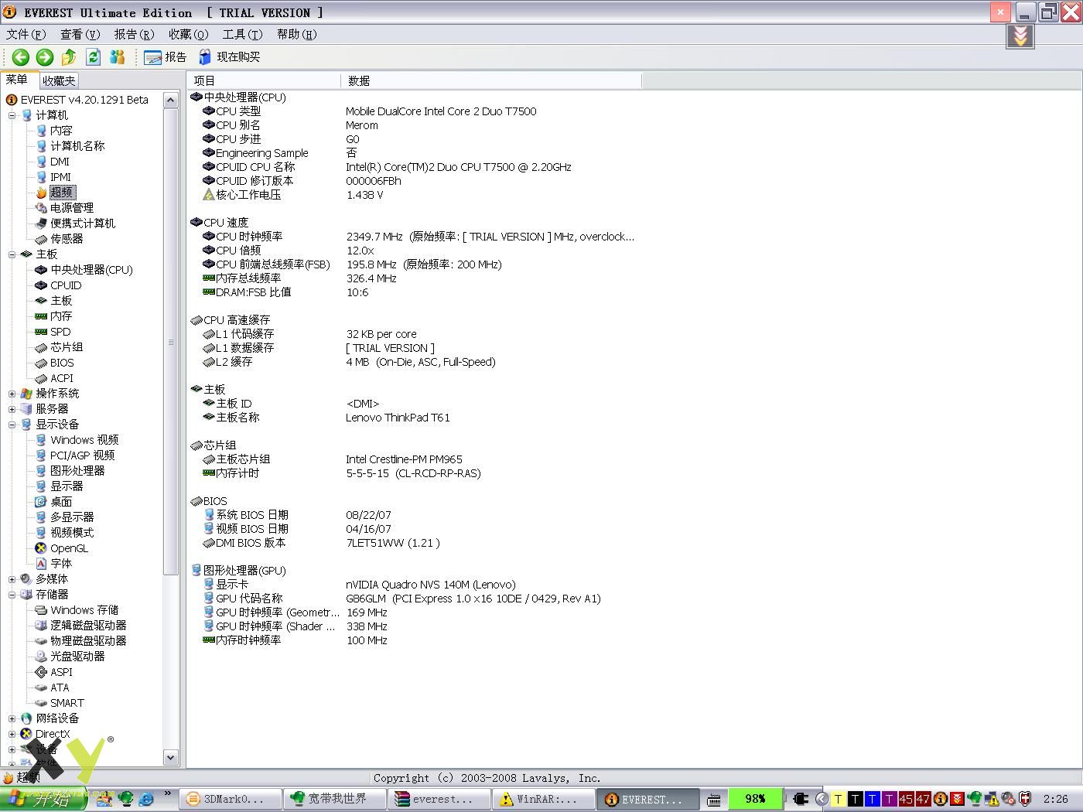Screen dimensions: 1083x812
Task: Click the tree panel scrollbar thumb
Action: 171,342
